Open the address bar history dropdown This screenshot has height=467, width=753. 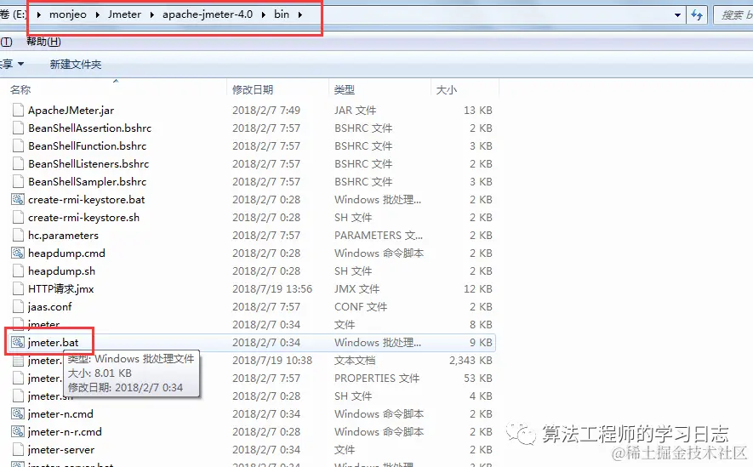[x=677, y=14]
